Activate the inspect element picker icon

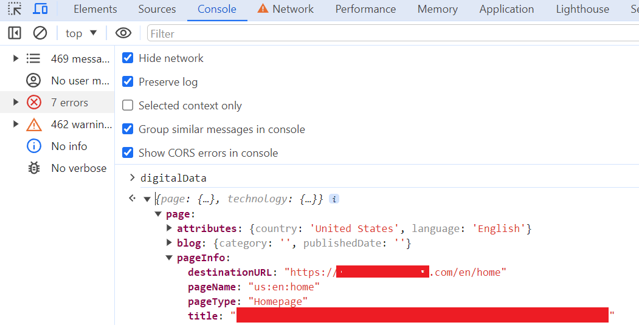15,9
